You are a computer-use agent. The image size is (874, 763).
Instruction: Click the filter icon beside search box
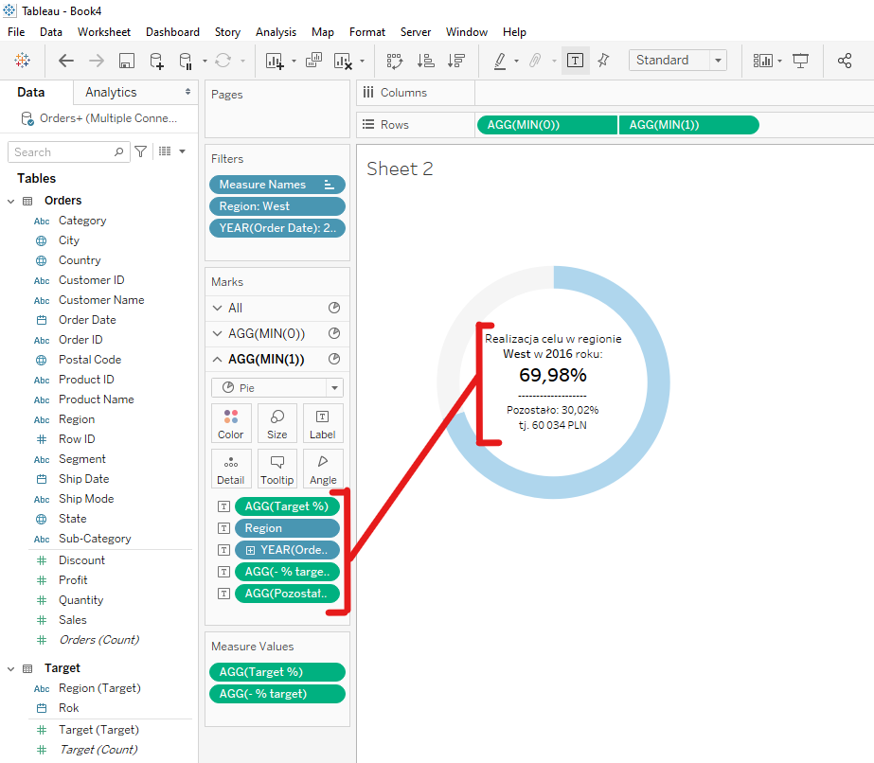pyautogui.click(x=141, y=151)
